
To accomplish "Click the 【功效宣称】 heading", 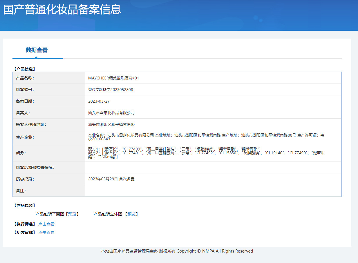I will coord(24,233).
